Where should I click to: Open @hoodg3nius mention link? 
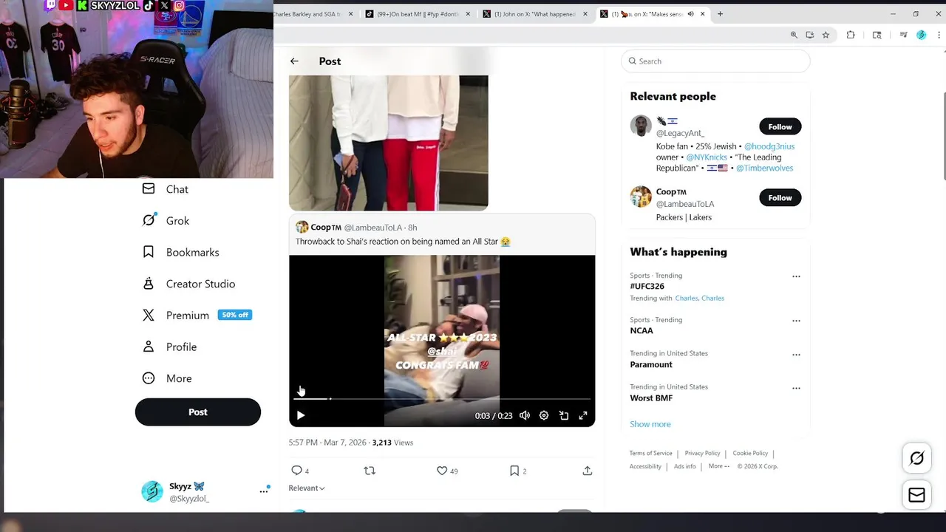[769, 146]
